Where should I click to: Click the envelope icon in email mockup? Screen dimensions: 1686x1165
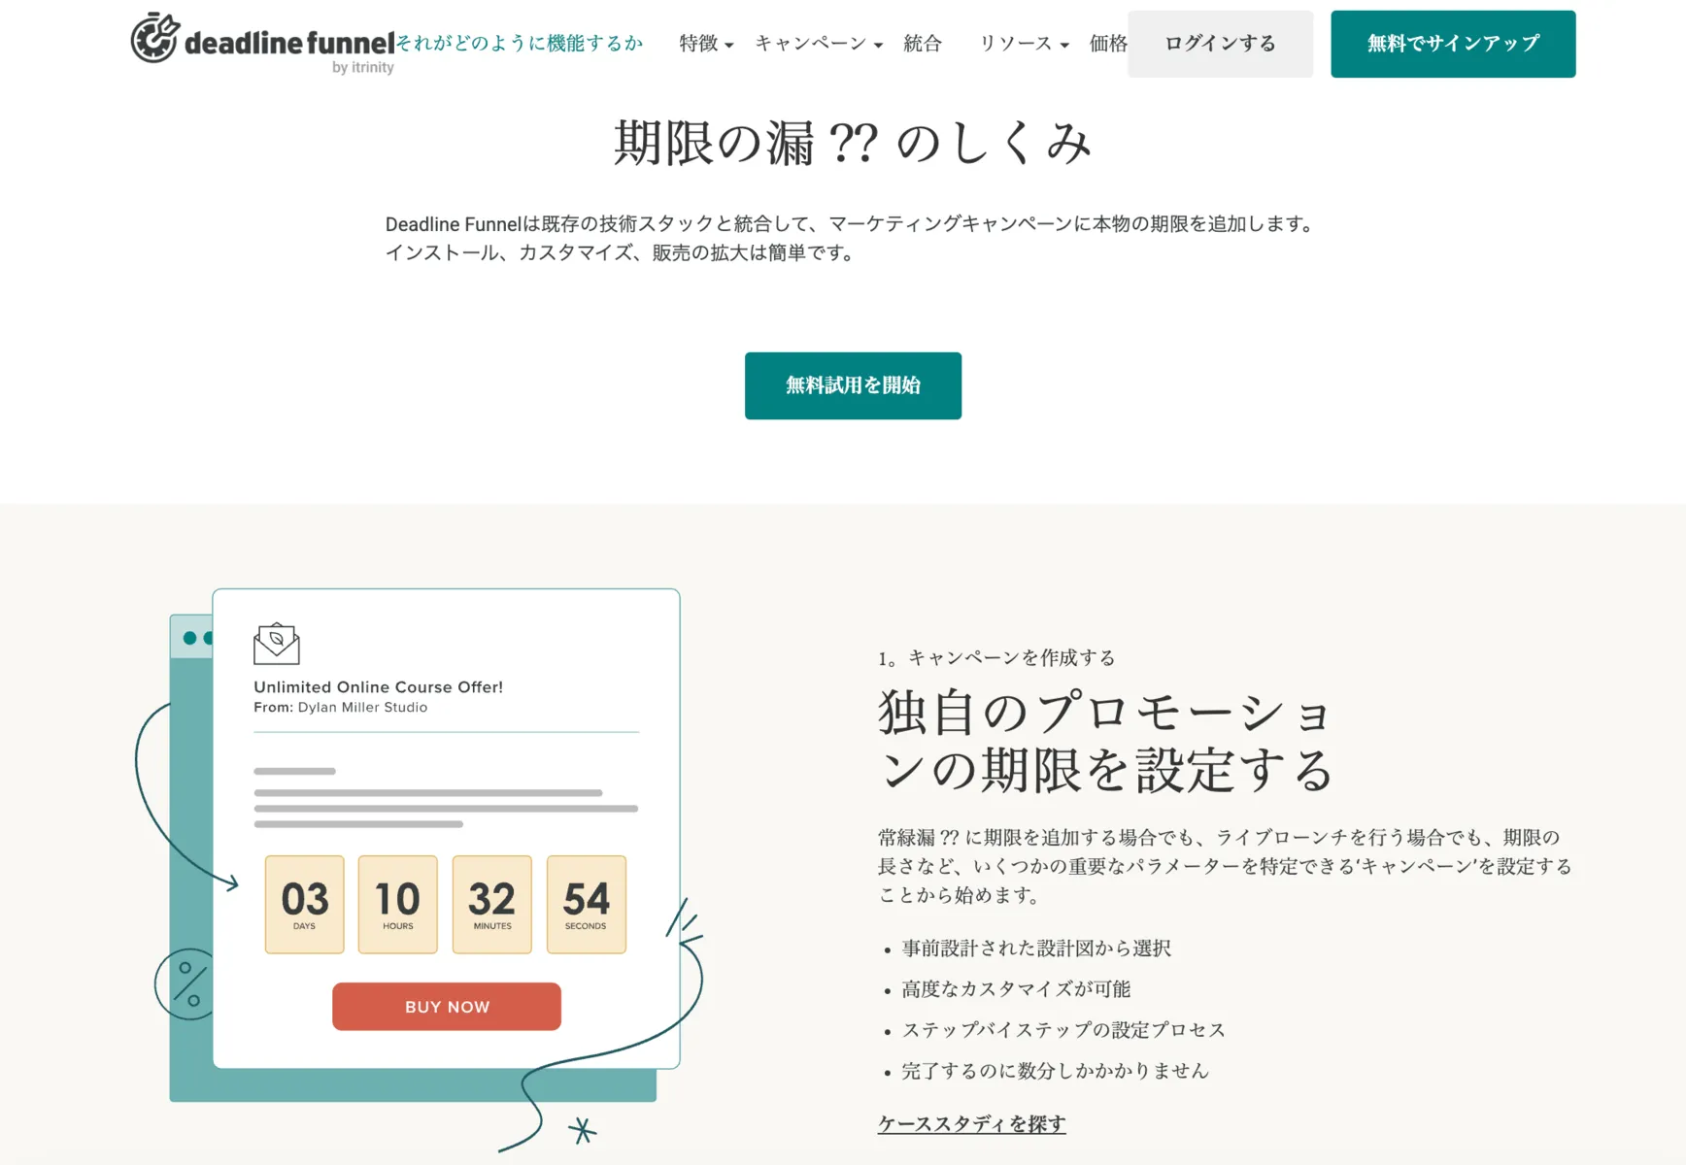[277, 643]
